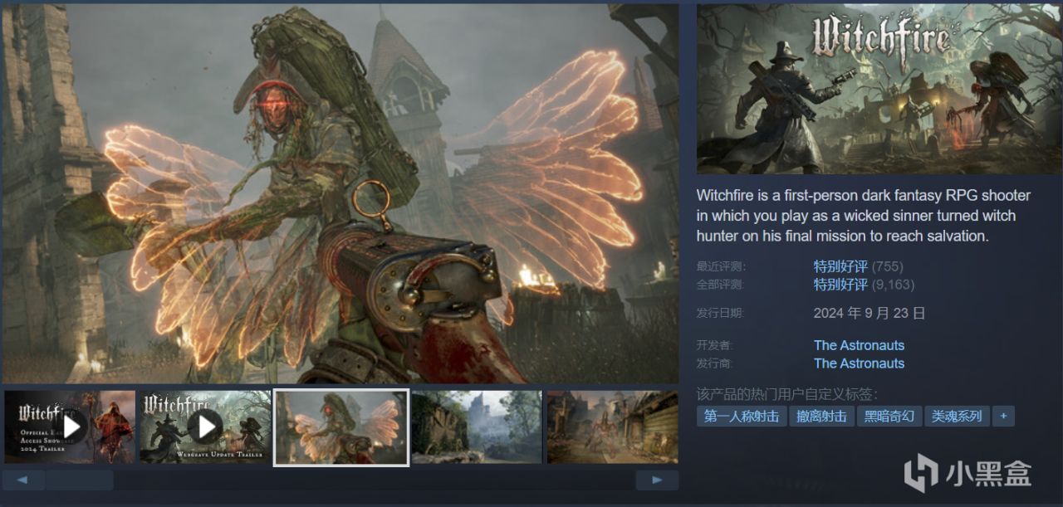Click the release date 2024 年 9 月 23 日
This screenshot has height=507, width=1063.
click(870, 314)
